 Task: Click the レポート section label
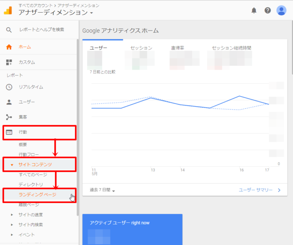coord(15,75)
